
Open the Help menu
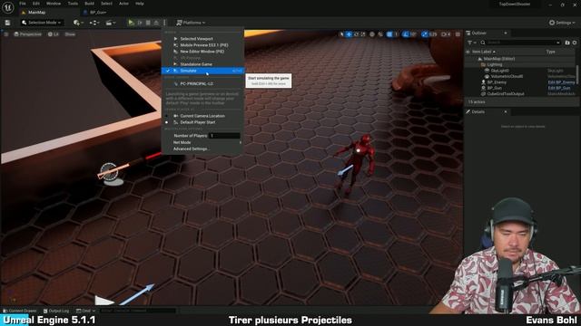[x=140, y=4]
